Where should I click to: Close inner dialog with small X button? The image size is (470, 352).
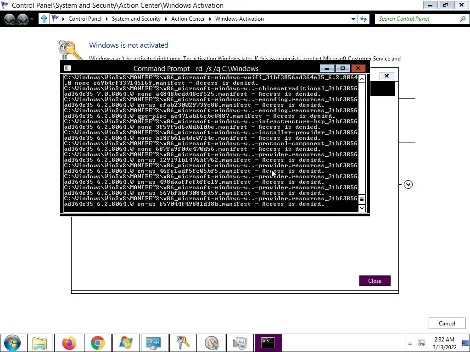click(386, 76)
